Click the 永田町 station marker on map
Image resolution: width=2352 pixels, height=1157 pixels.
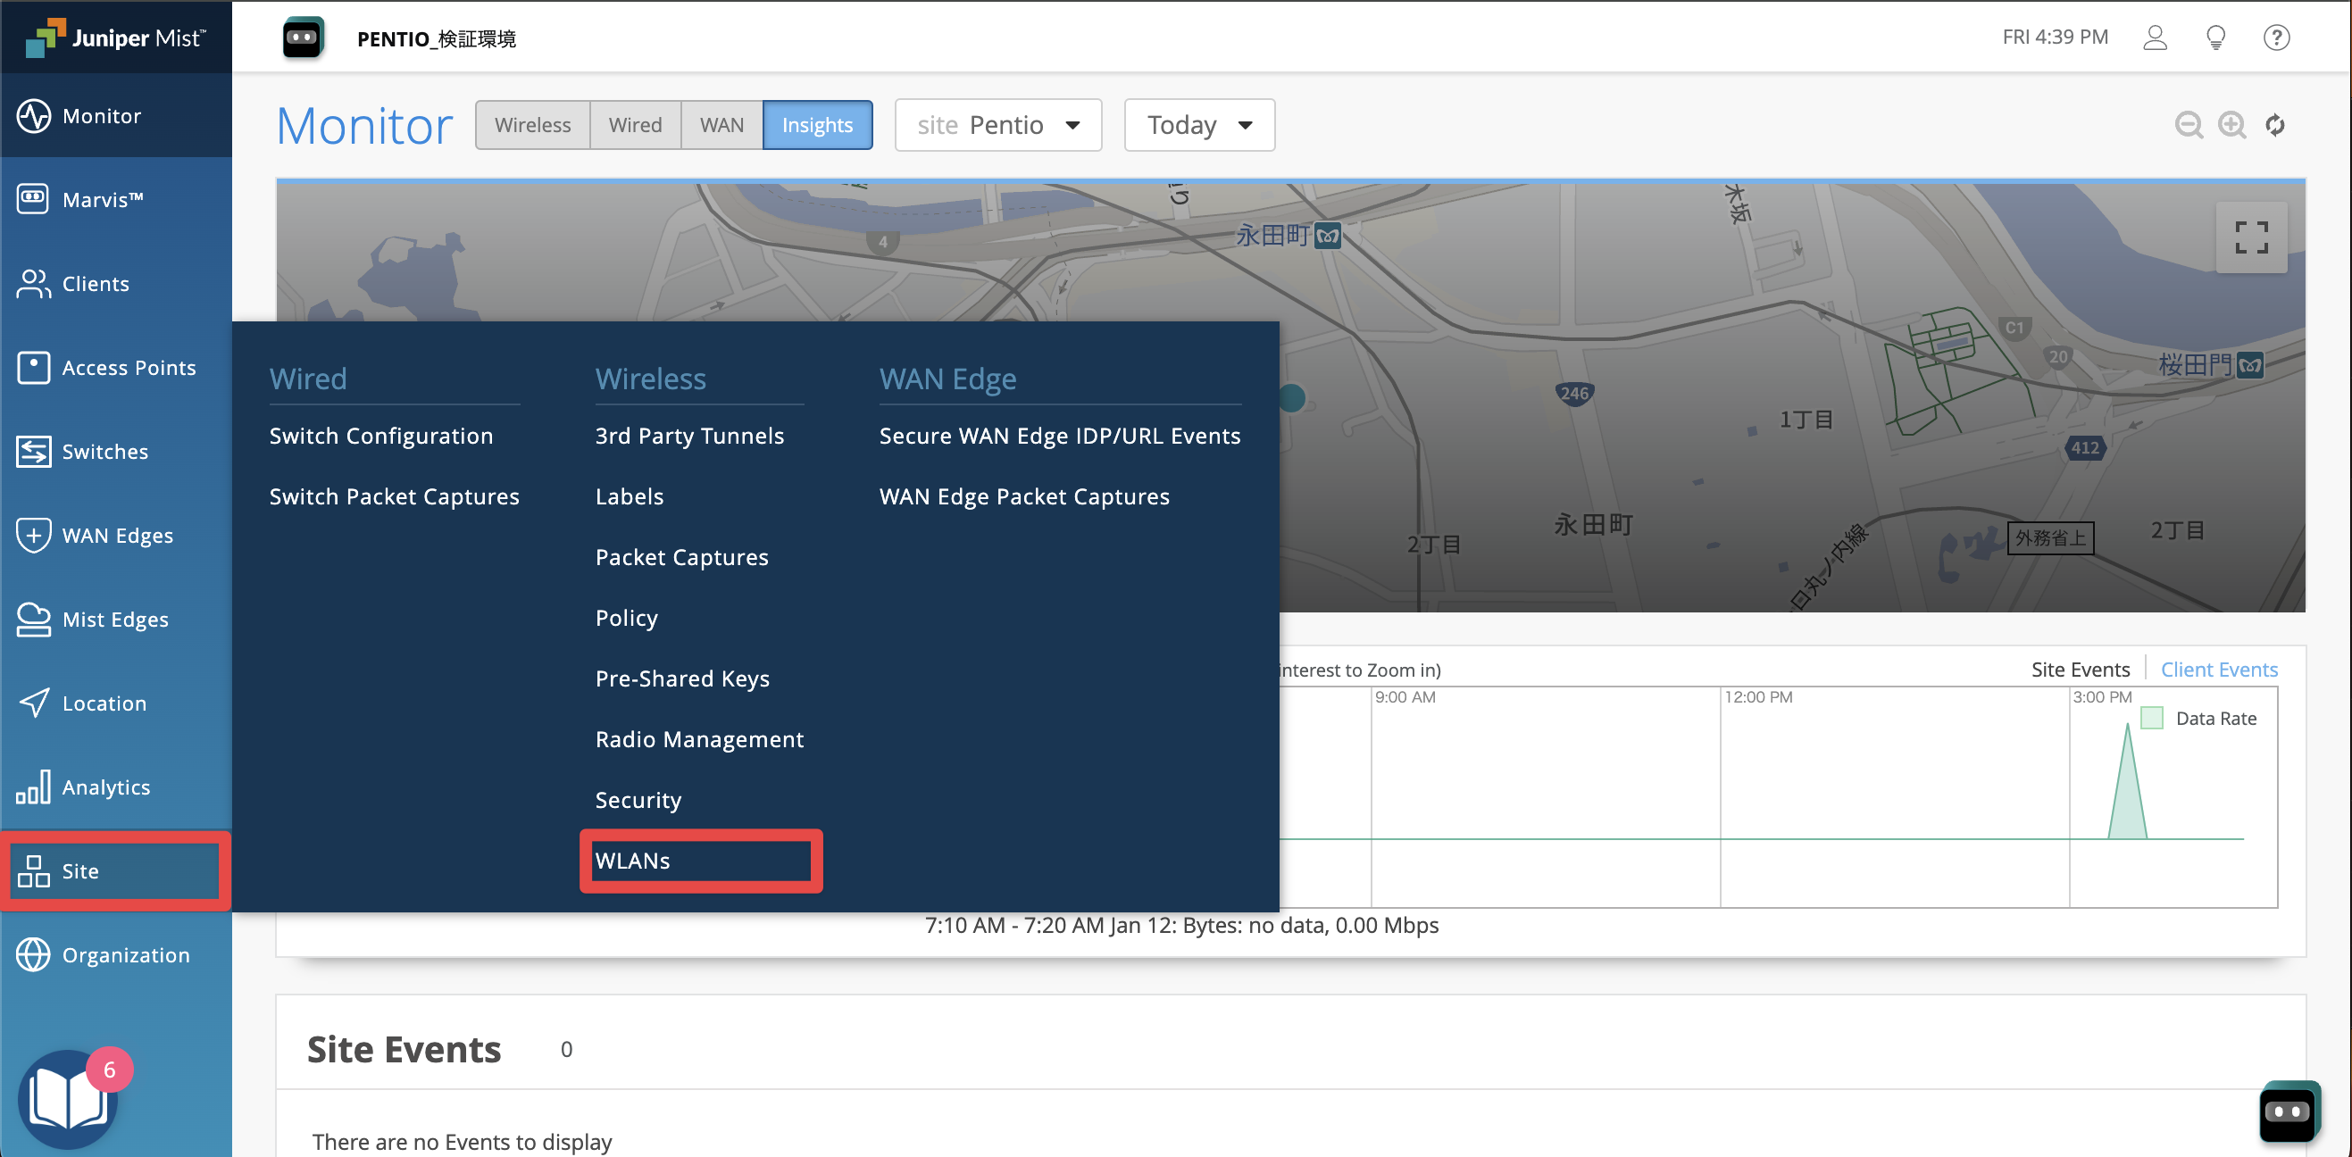1328,237
